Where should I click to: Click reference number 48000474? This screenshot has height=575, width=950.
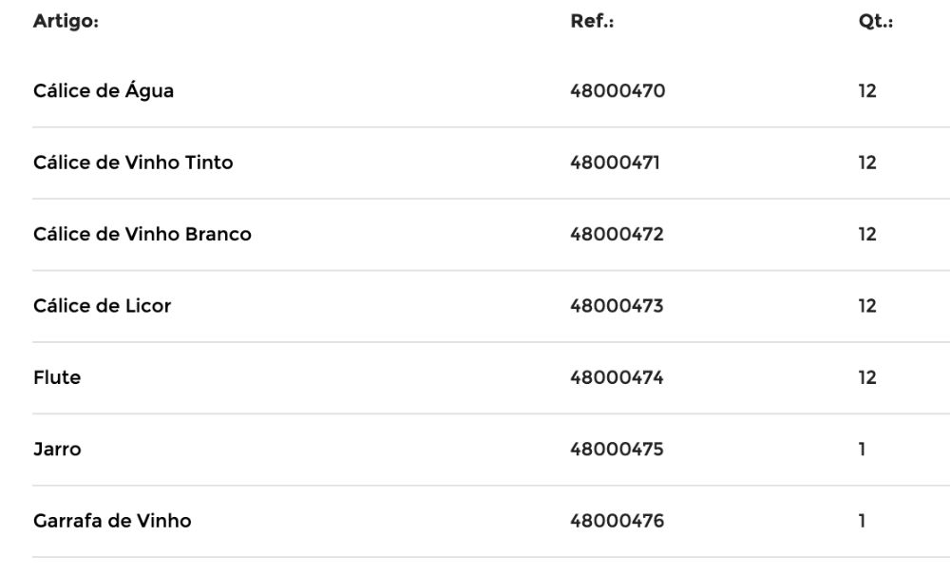617,377
